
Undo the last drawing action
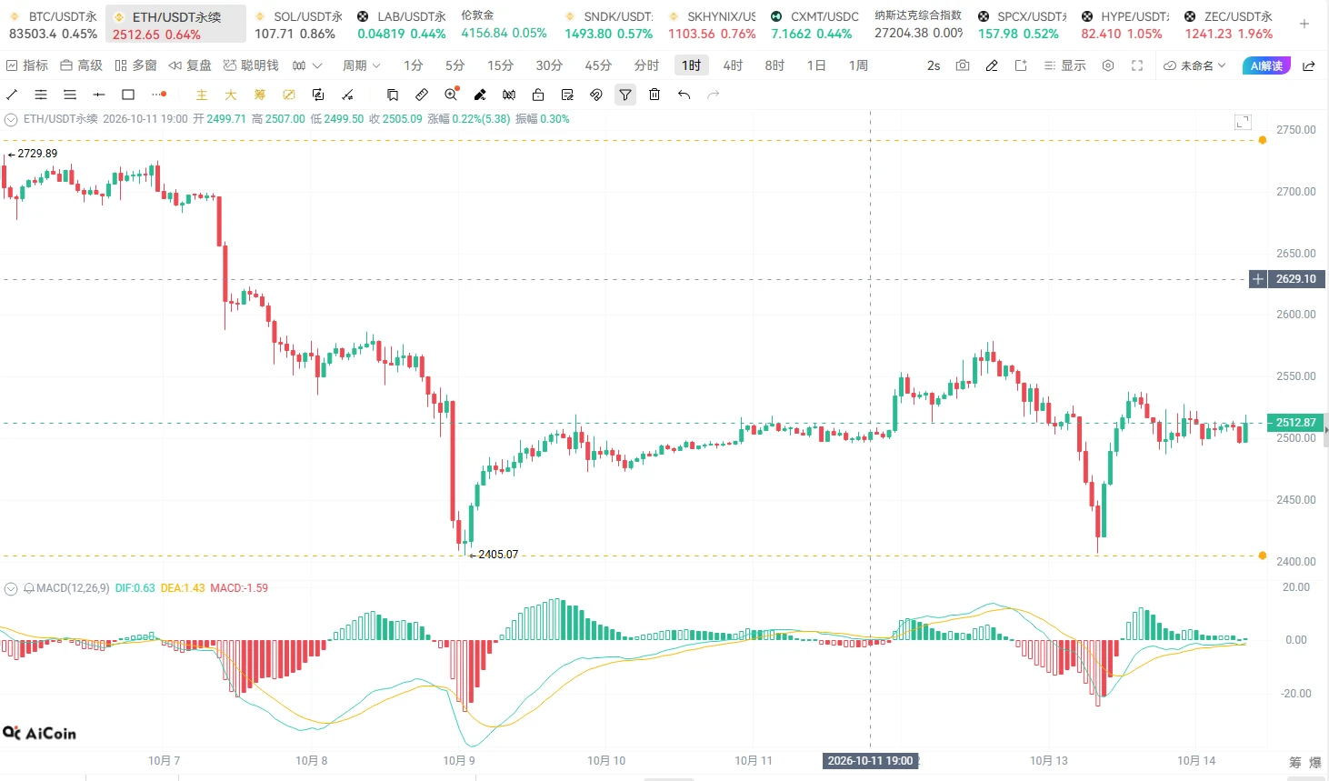click(684, 95)
